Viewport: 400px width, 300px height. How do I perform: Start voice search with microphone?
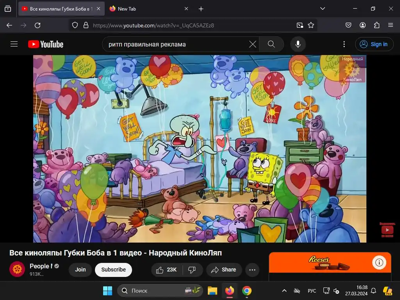[298, 45]
